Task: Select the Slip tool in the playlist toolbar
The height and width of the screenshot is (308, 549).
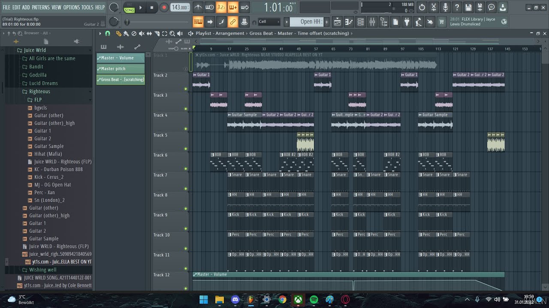Action: point(149,33)
